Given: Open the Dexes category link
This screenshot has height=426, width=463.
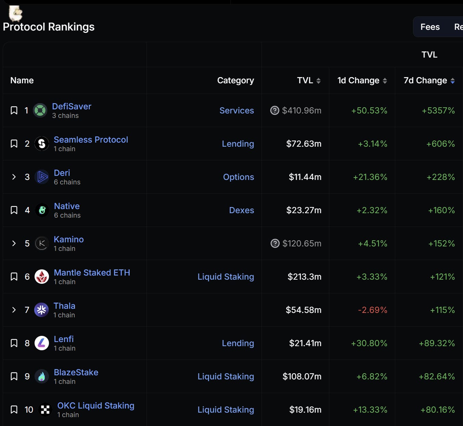Looking at the screenshot, I should [242, 210].
